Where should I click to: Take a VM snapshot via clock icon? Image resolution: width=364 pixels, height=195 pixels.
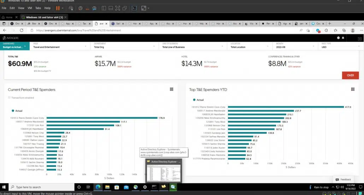80,8
